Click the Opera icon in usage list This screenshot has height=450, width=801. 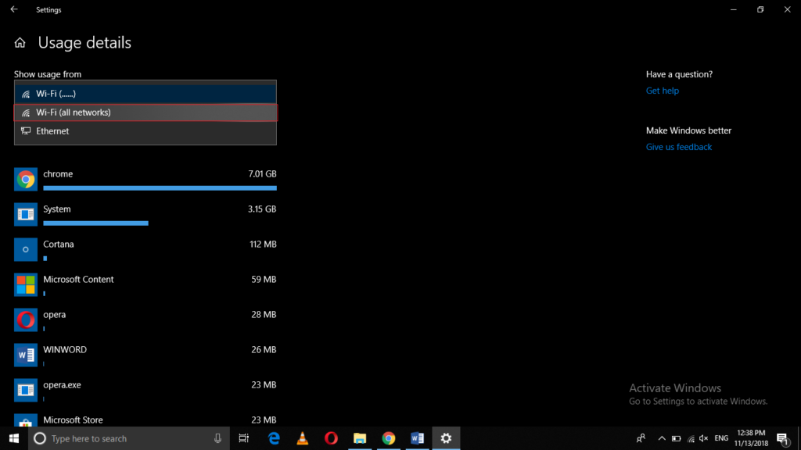pyautogui.click(x=26, y=320)
